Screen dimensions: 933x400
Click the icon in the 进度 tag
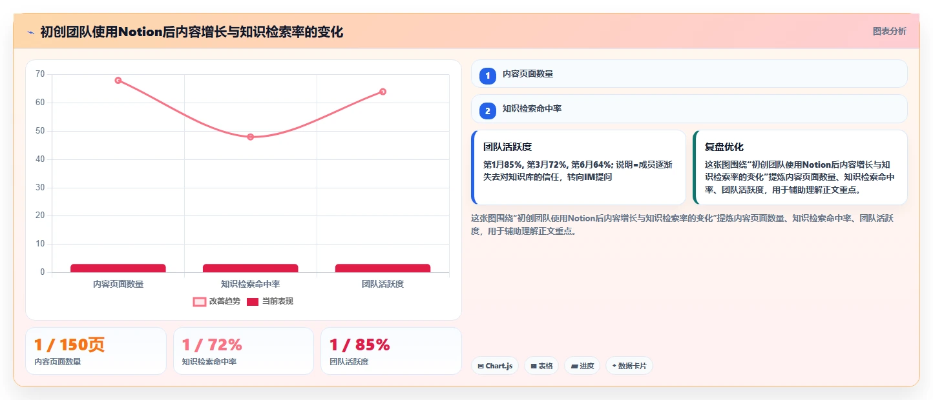click(x=574, y=366)
